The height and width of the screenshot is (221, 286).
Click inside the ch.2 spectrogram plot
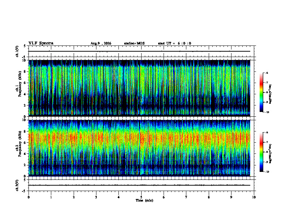[x=139, y=148]
